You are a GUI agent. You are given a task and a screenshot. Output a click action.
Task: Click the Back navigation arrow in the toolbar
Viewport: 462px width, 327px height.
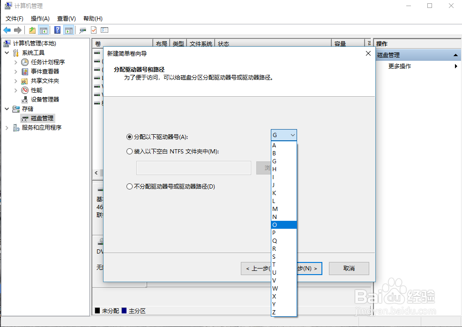pyautogui.click(x=7, y=29)
